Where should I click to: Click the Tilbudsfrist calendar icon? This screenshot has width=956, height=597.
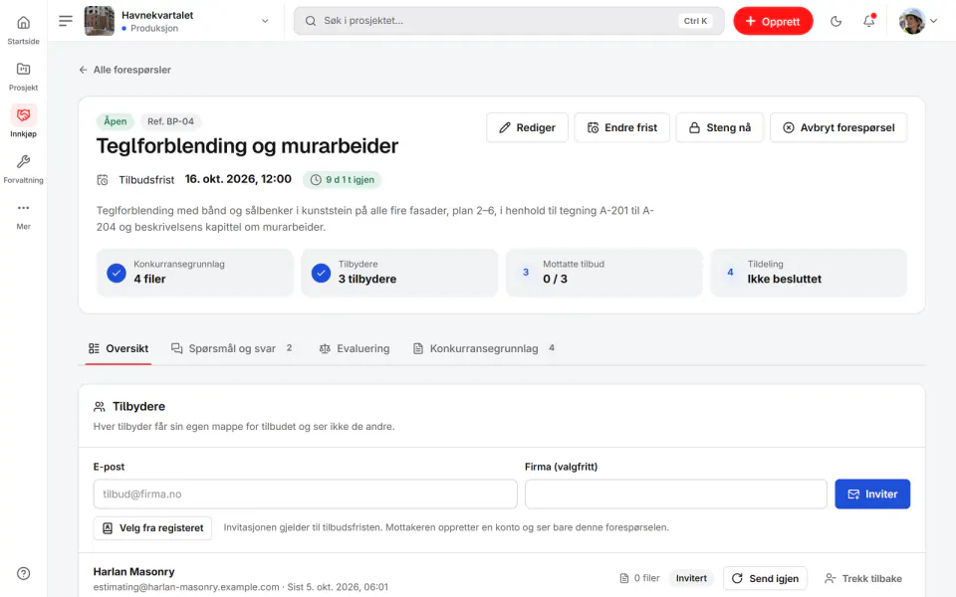(103, 180)
